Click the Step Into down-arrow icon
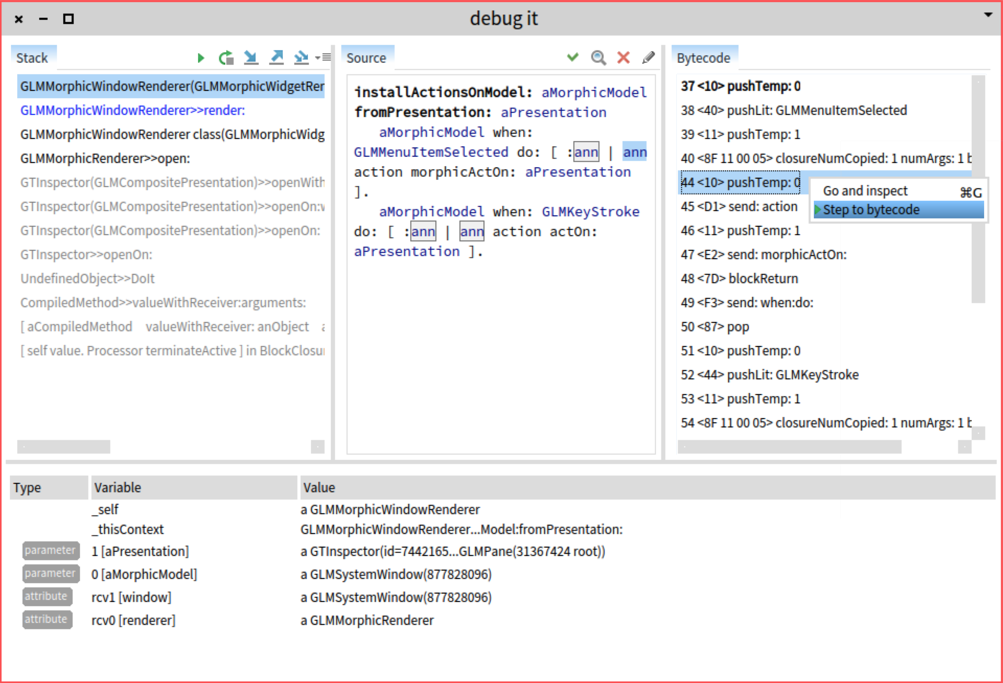Image resolution: width=1003 pixels, height=683 pixels. pos(251,57)
